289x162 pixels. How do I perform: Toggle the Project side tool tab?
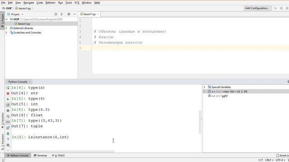(2, 20)
